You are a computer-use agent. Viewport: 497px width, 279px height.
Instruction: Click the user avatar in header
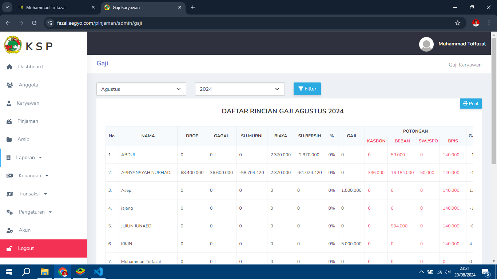[x=426, y=44]
